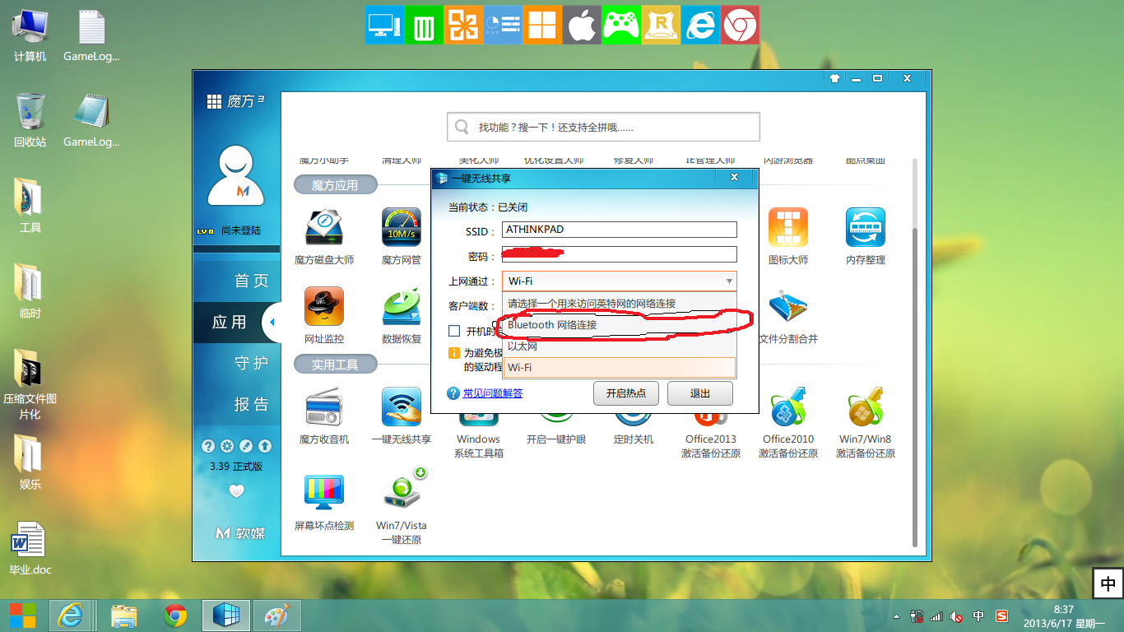Show hidden tray icons arrow

896,616
